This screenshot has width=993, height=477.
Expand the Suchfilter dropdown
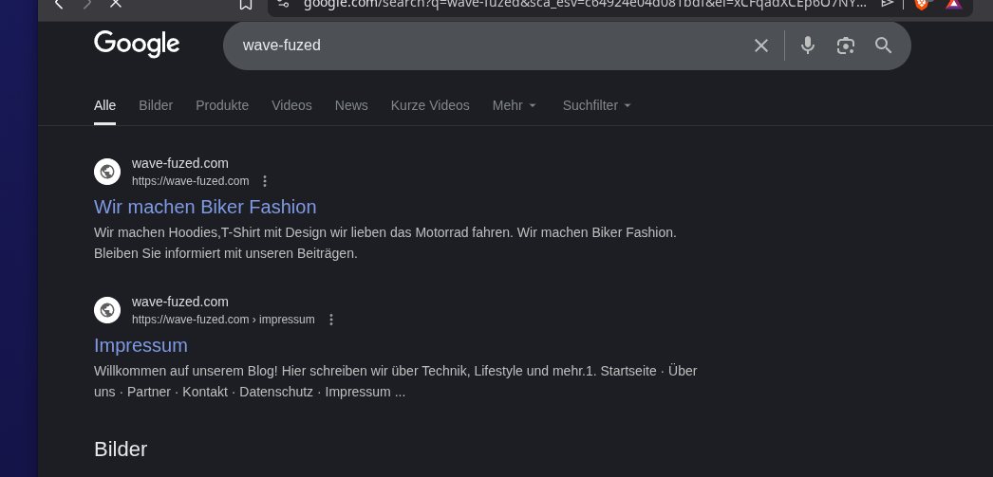(596, 105)
